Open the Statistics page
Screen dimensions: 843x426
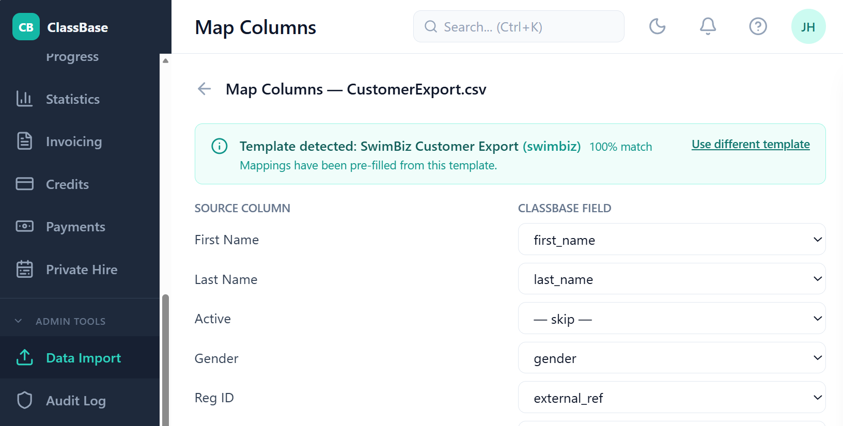pyautogui.click(x=80, y=99)
